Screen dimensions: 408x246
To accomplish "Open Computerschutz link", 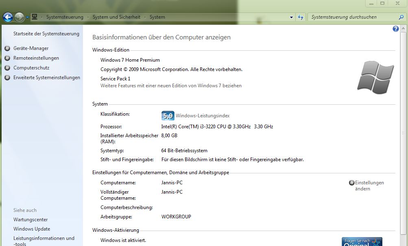I will click(31, 68).
